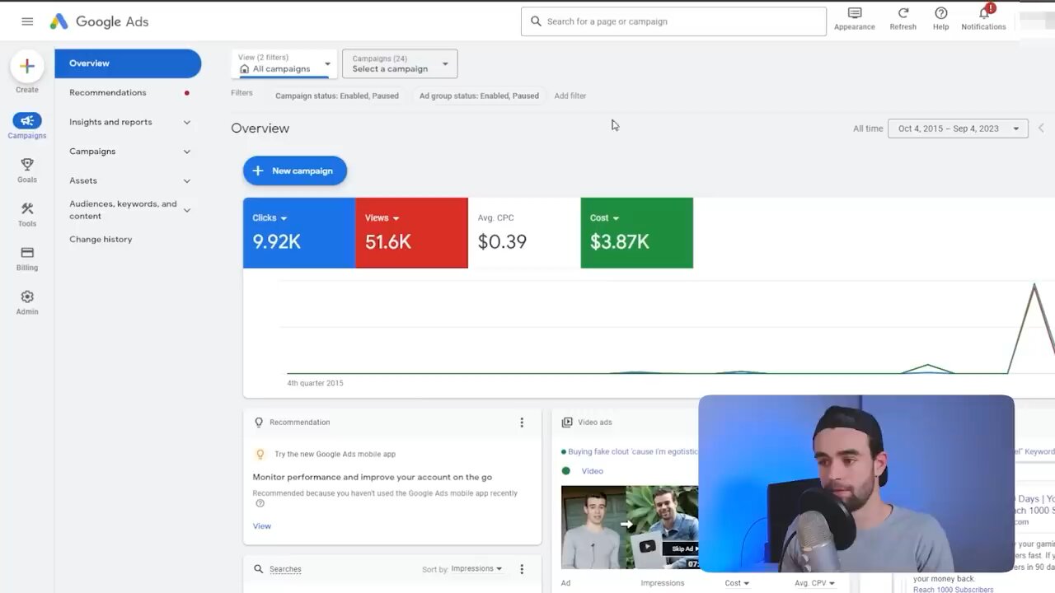This screenshot has height=593, width=1055.
Task: Expand Audiences, keywords, and content
Action: [187, 210]
